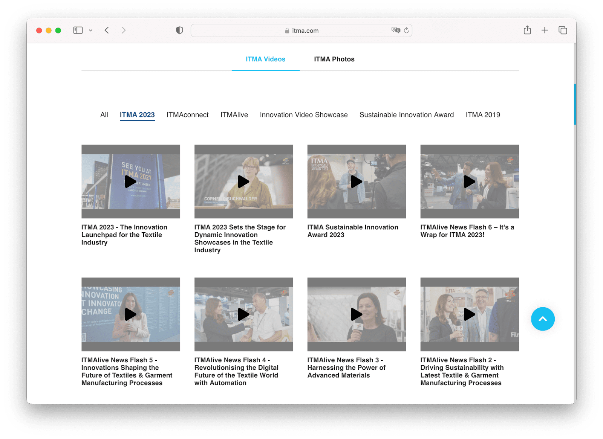Viewport: 603px width, 439px height.
Task: Minimize the window with yellow button
Action: 49,30
